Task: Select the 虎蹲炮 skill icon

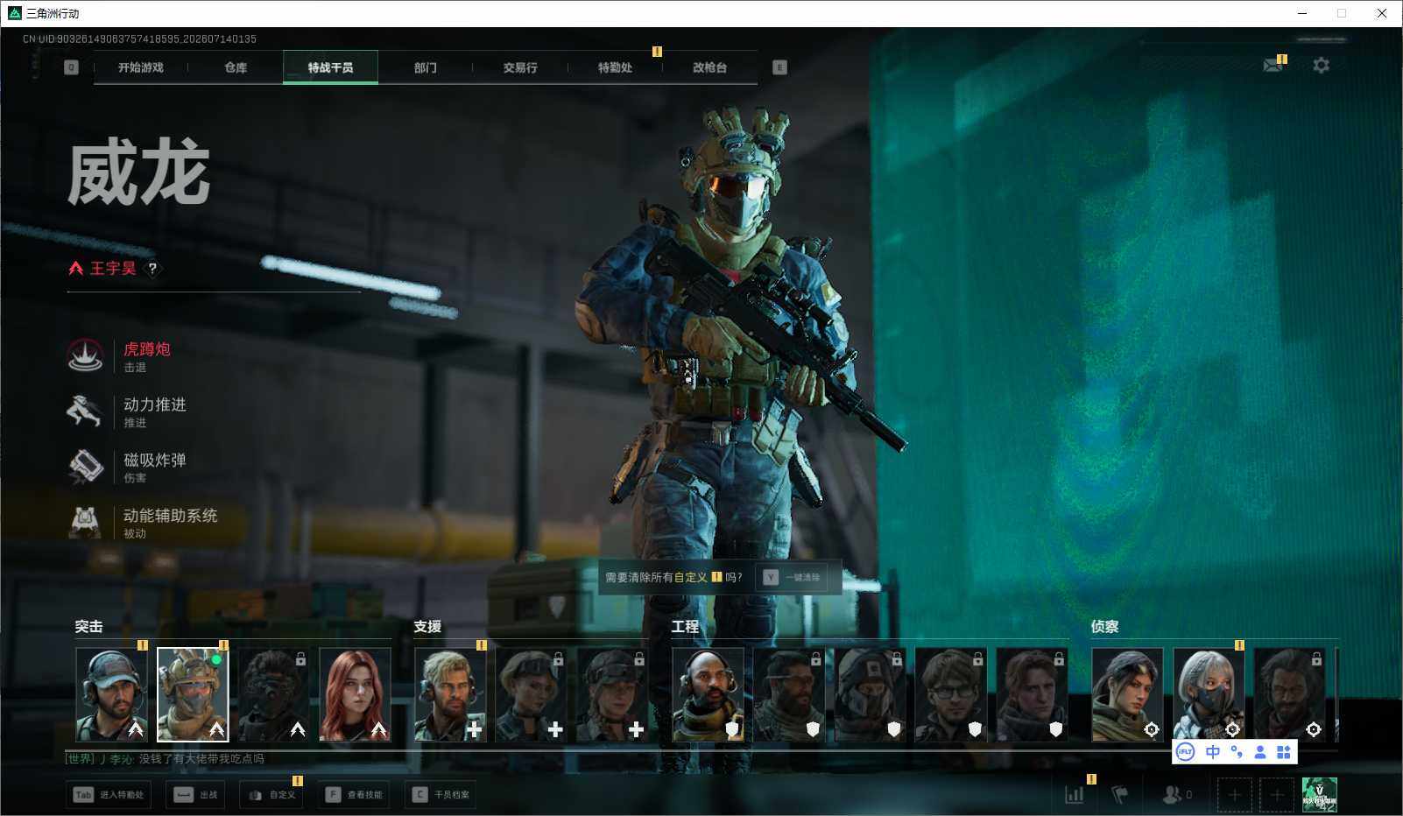Action: (85, 355)
